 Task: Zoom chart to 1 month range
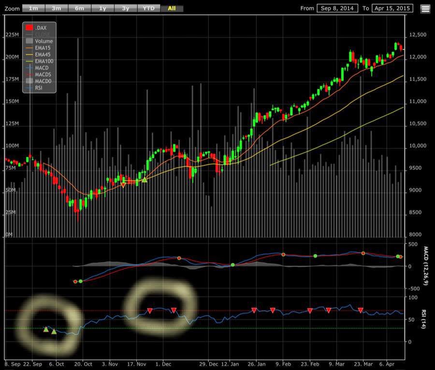pos(33,8)
